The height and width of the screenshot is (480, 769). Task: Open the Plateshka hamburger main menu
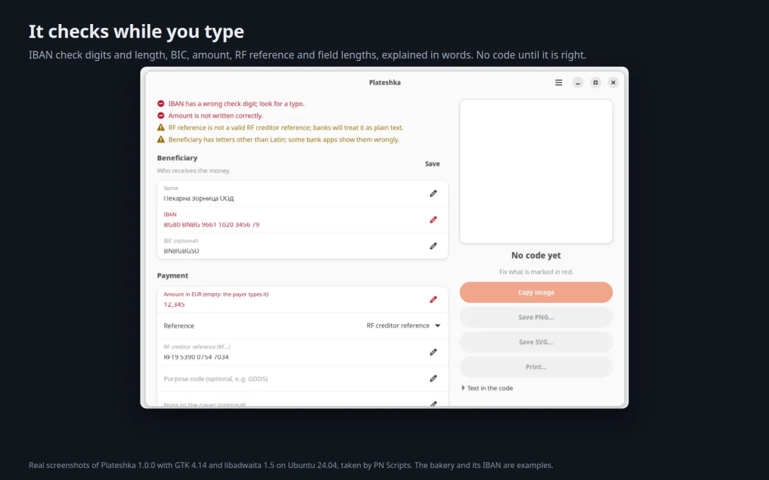pyautogui.click(x=559, y=83)
